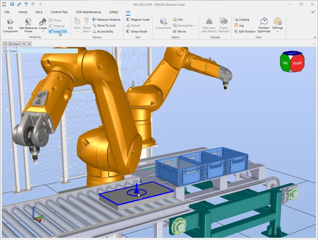Click the Left face of view cube
Image resolution: width=318 pixels, height=240 pixels.
coord(285,63)
